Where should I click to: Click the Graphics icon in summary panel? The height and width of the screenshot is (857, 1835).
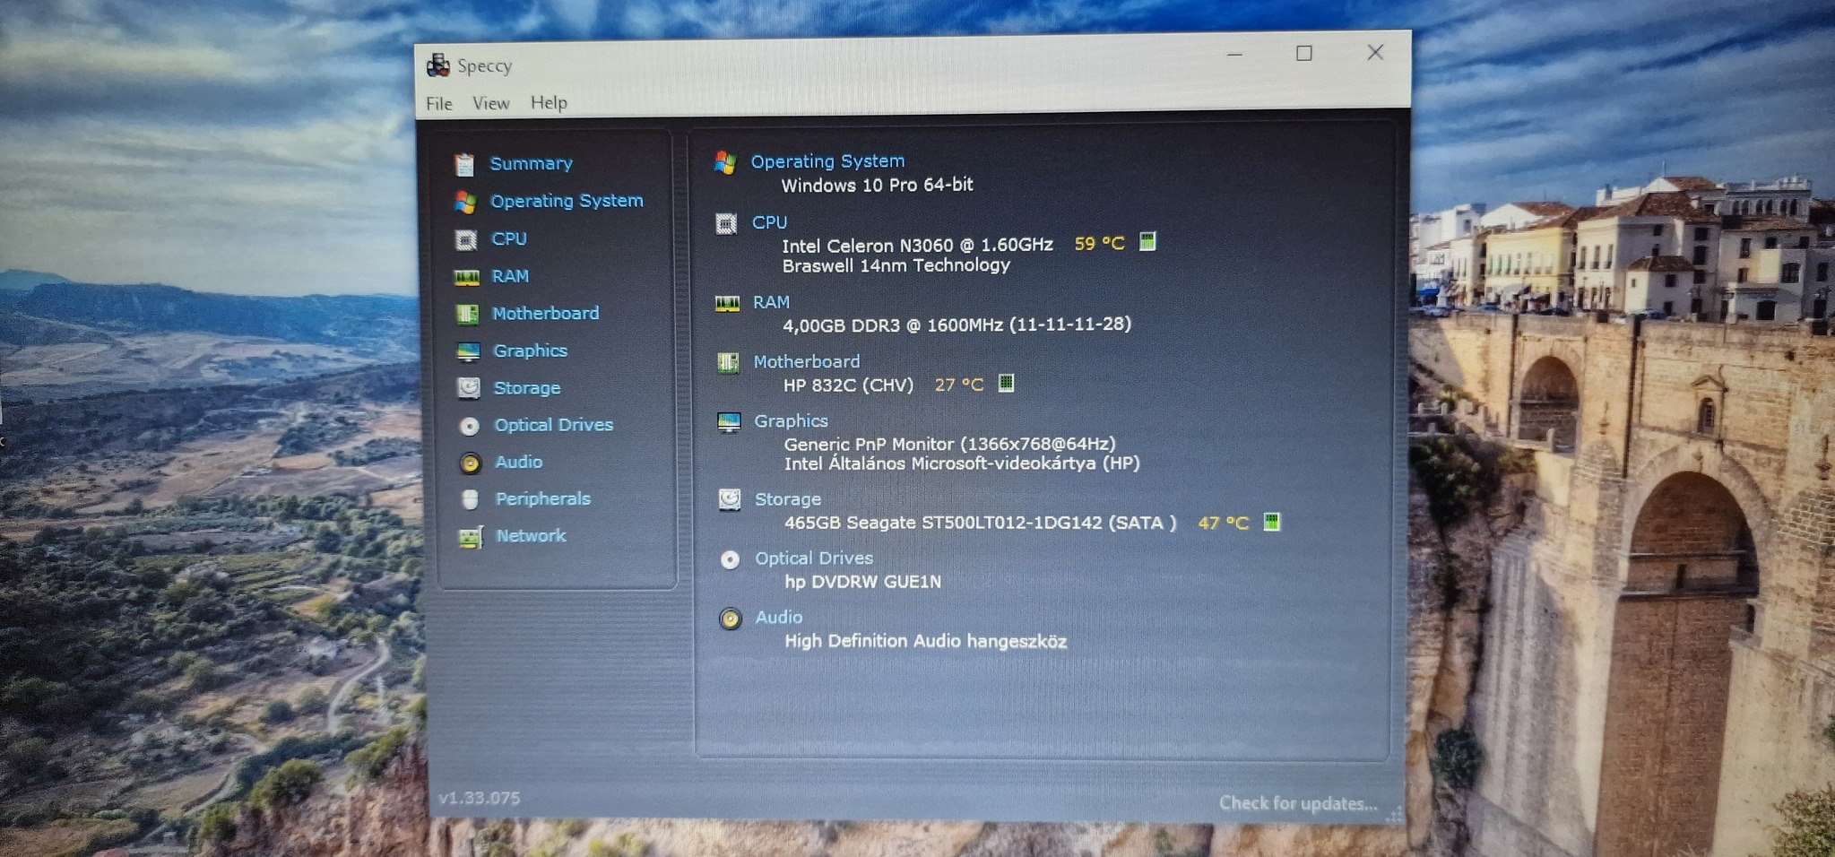point(729,422)
